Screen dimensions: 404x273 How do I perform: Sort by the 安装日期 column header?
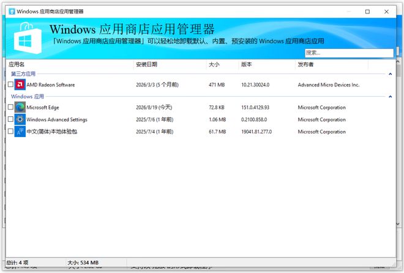click(170, 64)
